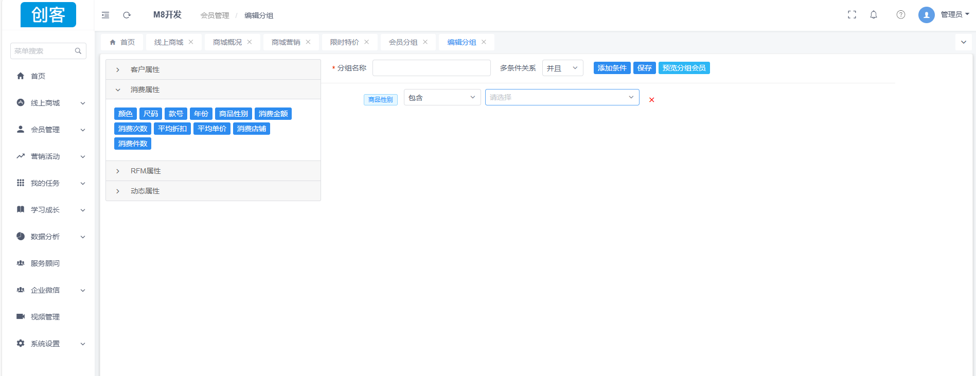The height and width of the screenshot is (376, 976).
Task: Open 视频管理 sidebar item
Action: (x=48, y=317)
